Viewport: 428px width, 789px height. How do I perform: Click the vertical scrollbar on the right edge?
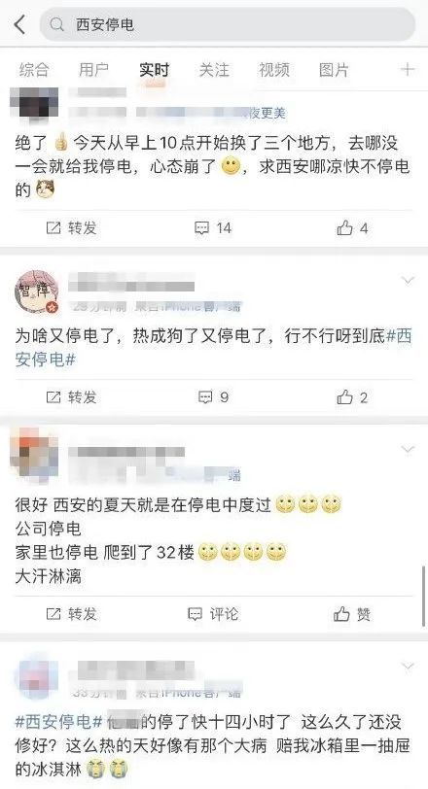tap(424, 596)
